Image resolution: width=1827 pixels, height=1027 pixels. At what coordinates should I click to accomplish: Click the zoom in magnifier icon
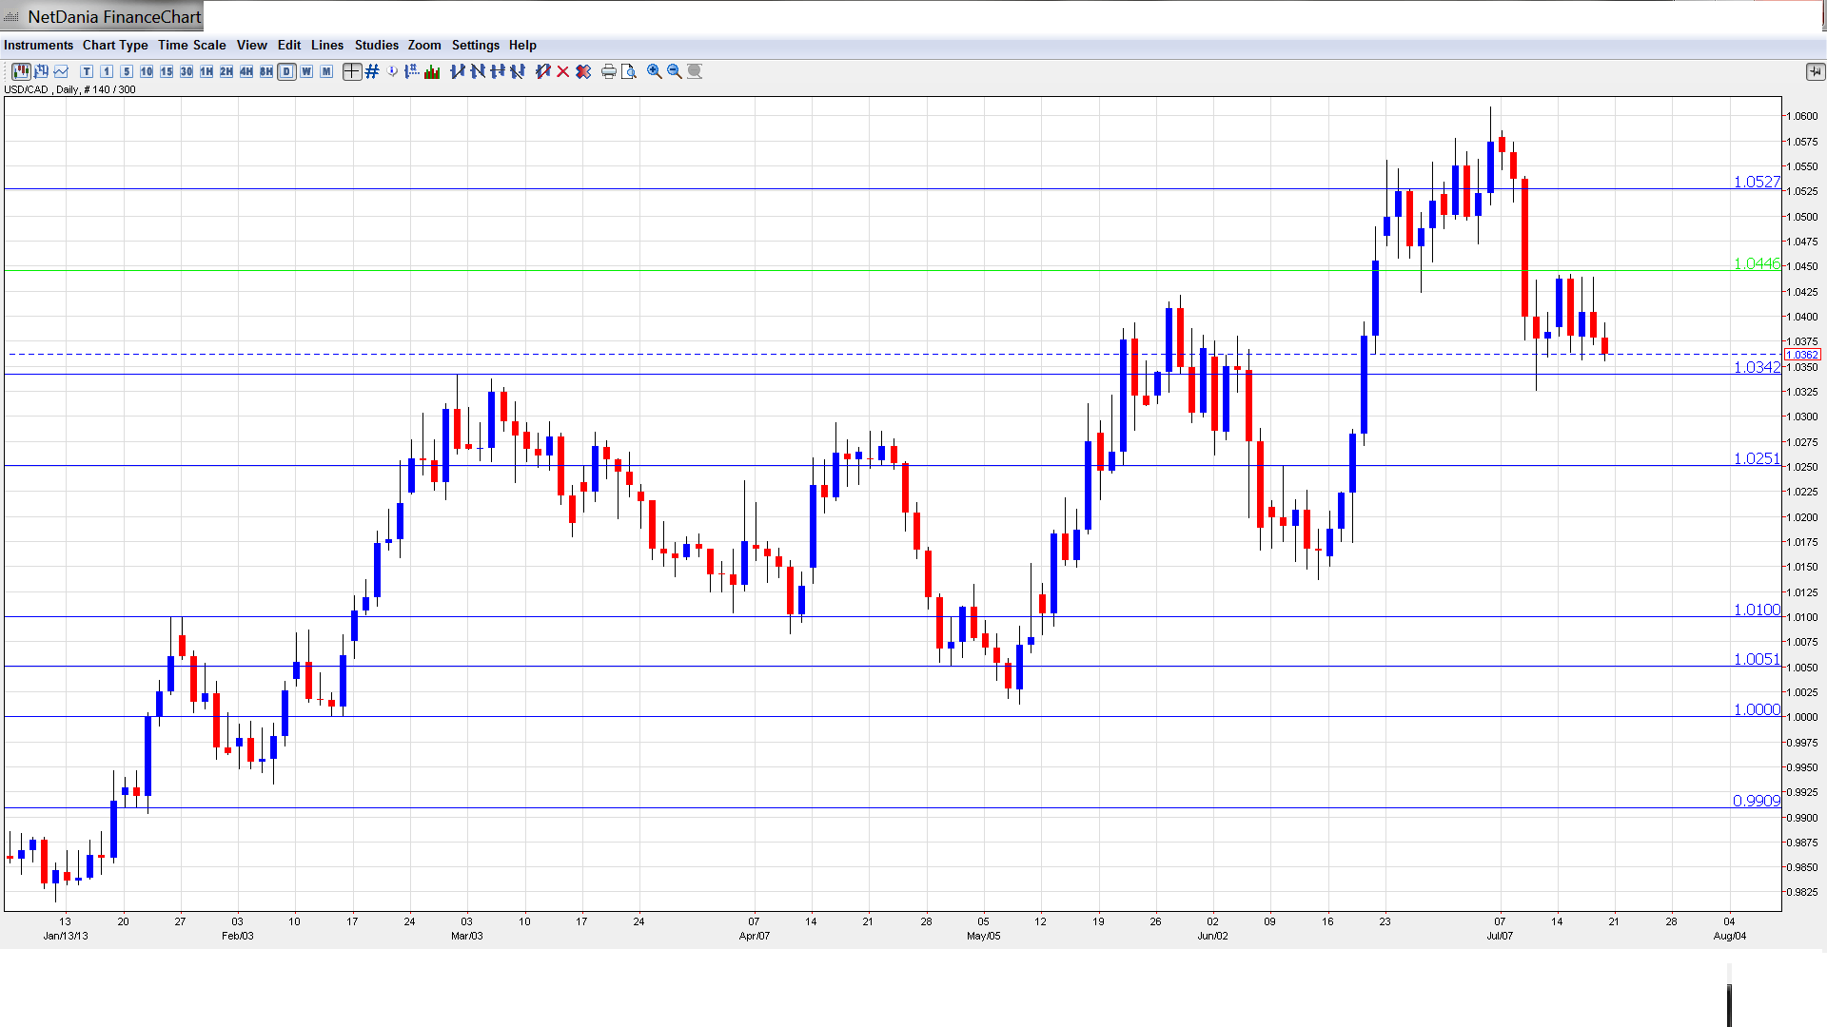click(x=654, y=71)
